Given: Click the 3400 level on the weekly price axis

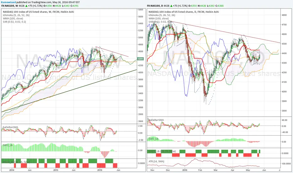Looking at the screenshot, I should click(x=141, y=93).
